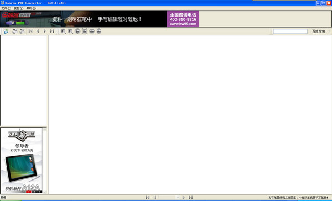This screenshot has width=332, height=201.
Task: Click the app icon in the title bar
Action: 2,3
